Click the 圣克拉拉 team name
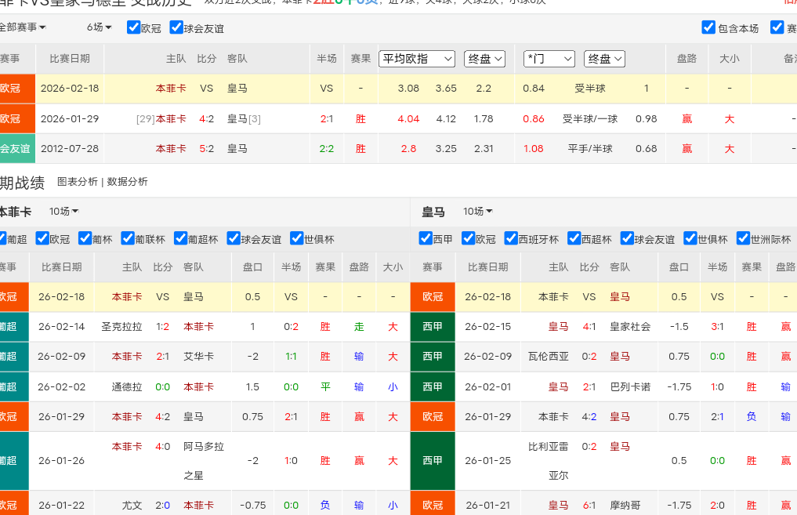797x515 pixels. 121,327
